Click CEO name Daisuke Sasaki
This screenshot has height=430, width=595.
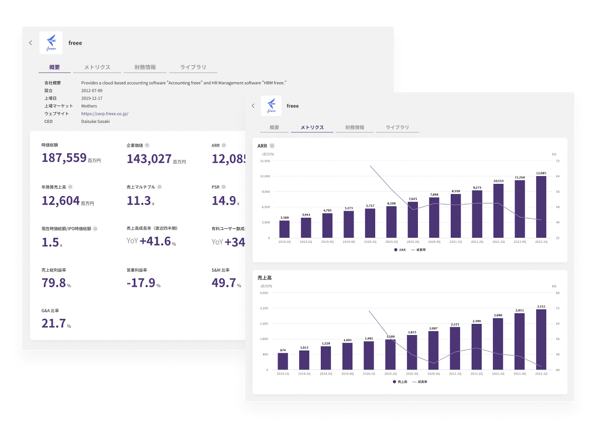pos(95,122)
